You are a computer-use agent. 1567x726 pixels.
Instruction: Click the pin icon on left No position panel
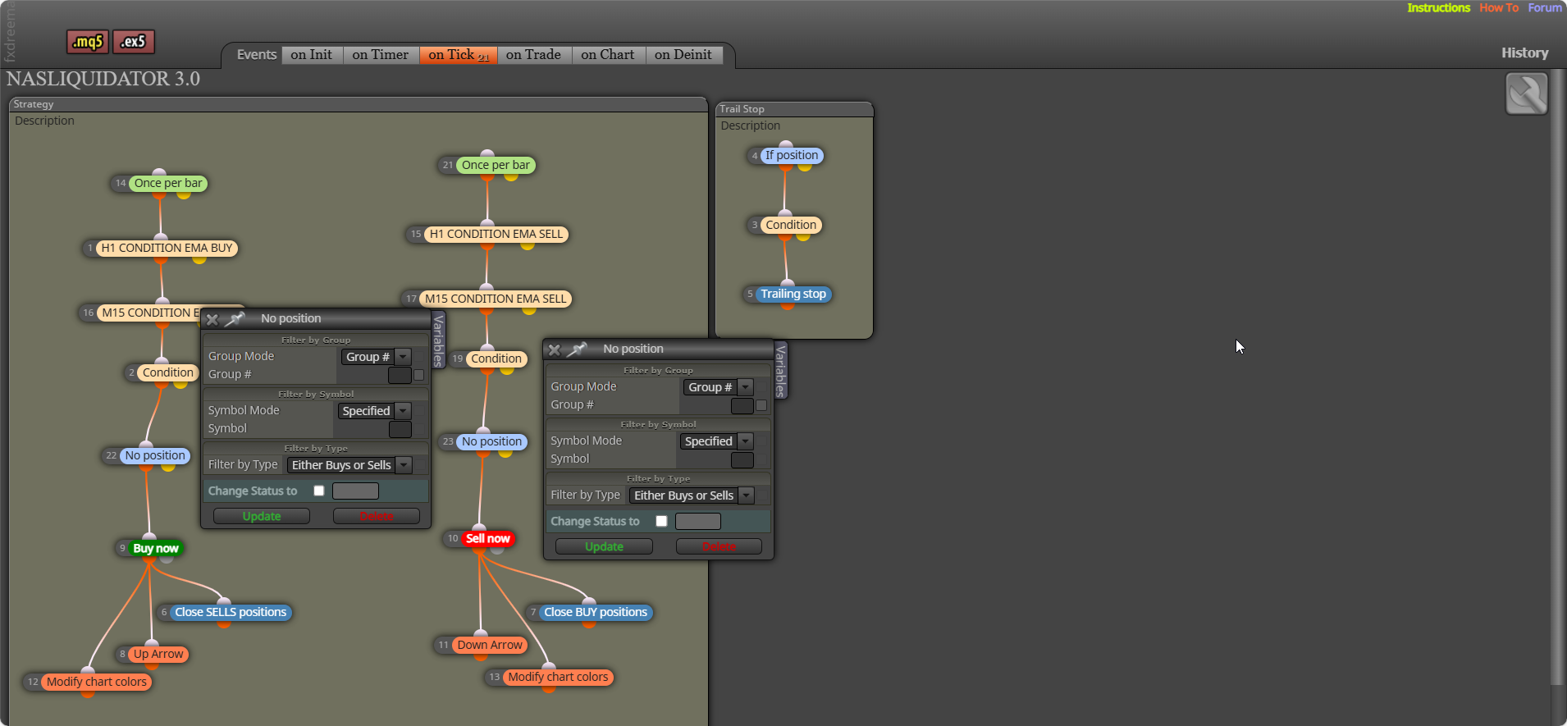click(235, 318)
